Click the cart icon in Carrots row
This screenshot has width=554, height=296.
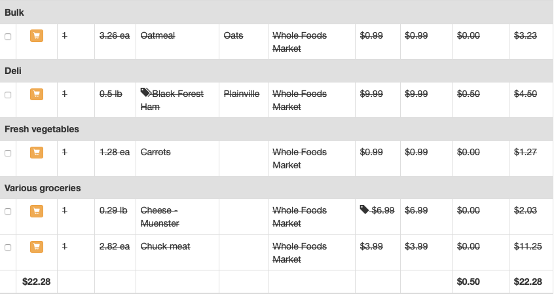point(37,153)
